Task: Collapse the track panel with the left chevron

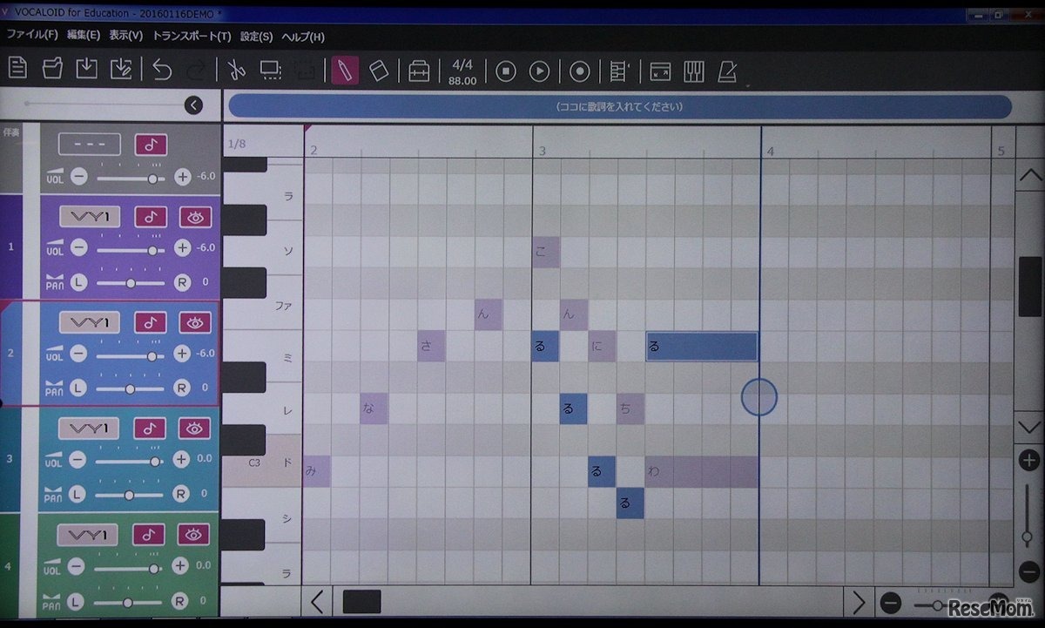Action: coord(193,105)
